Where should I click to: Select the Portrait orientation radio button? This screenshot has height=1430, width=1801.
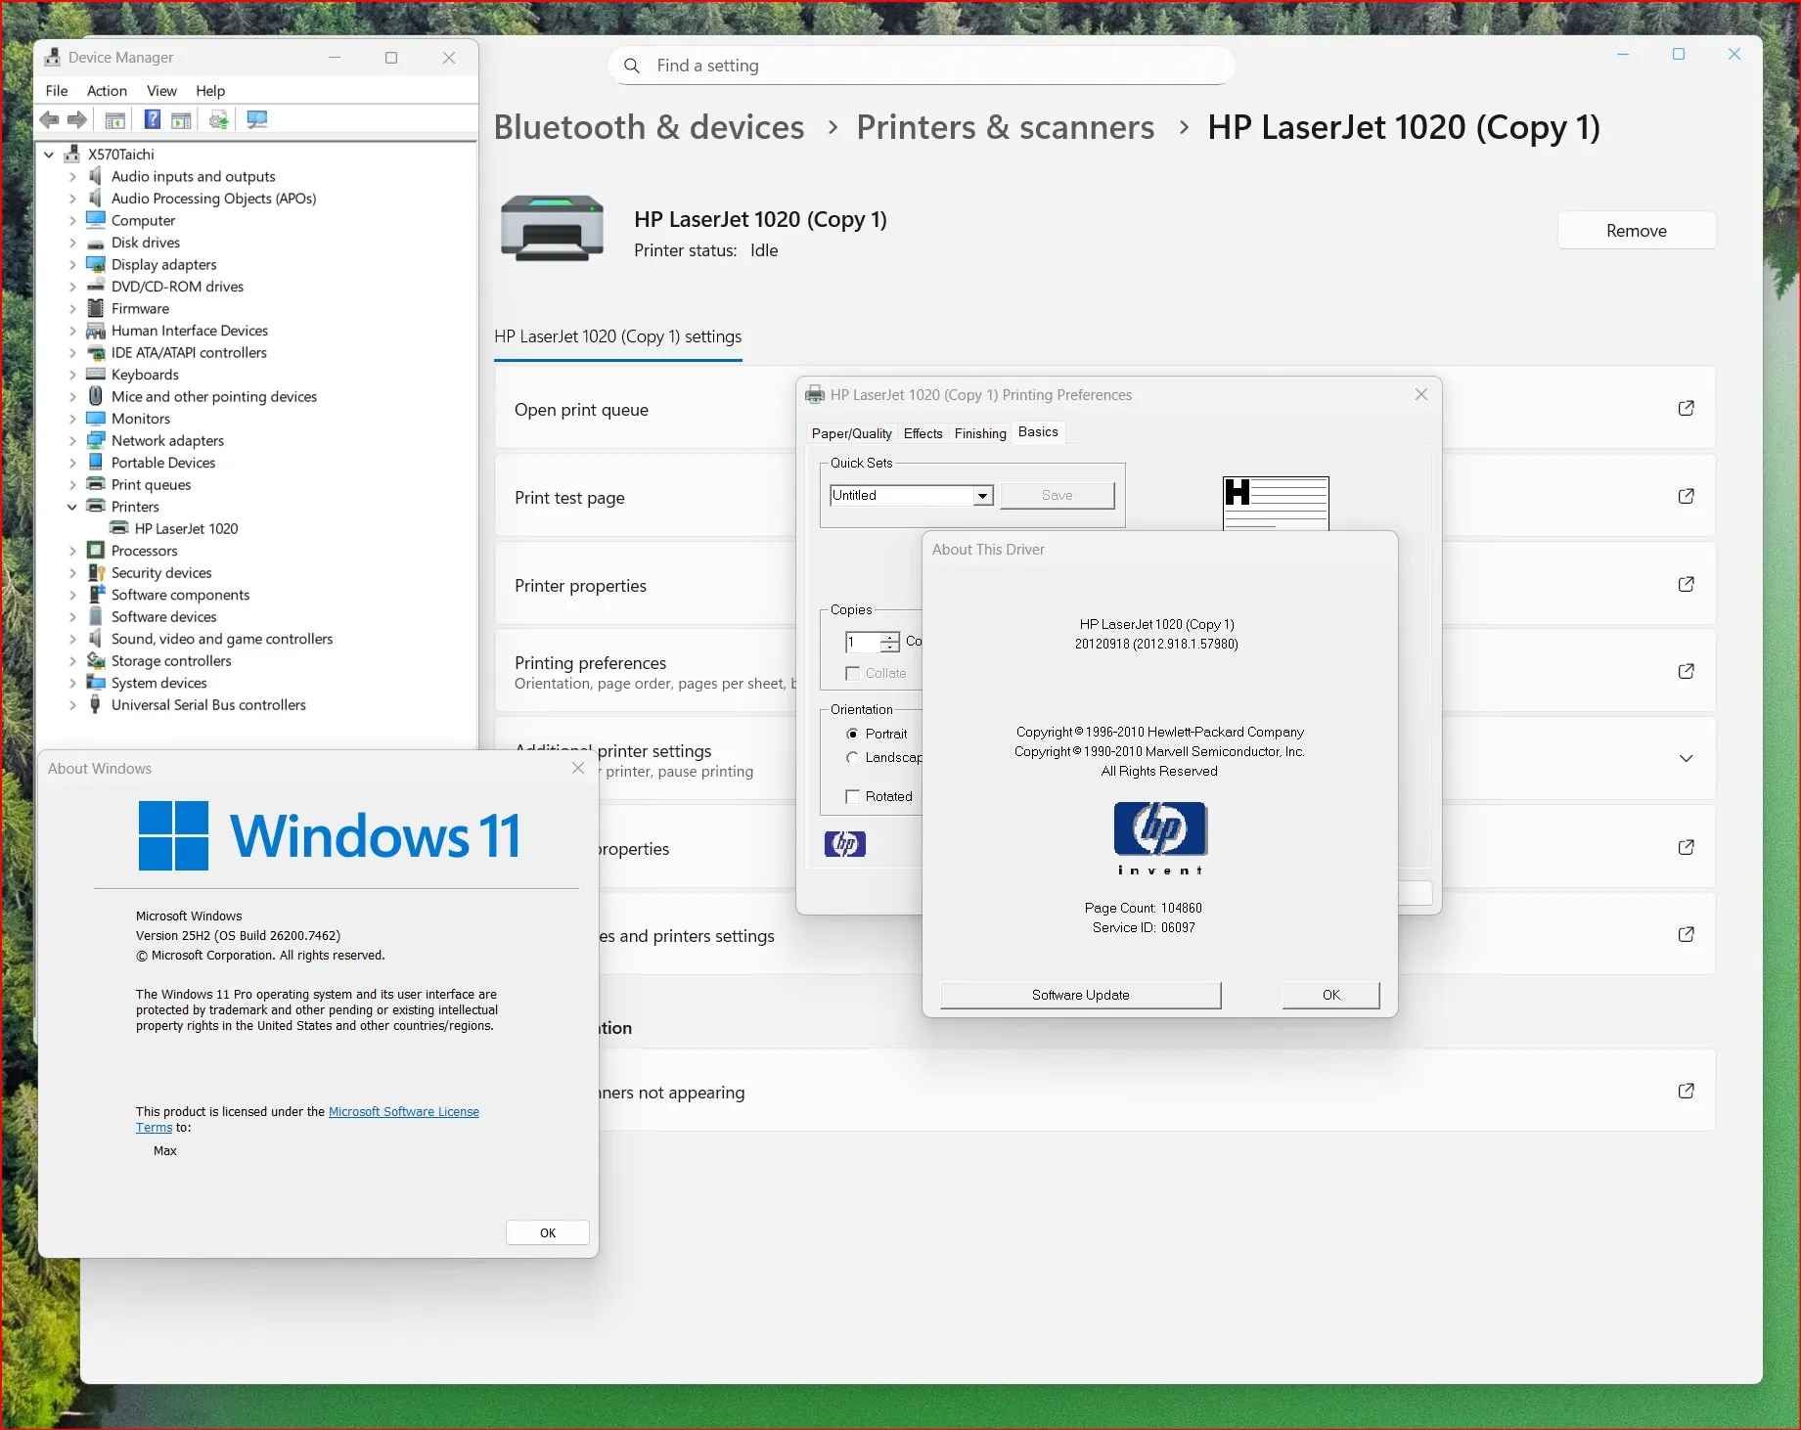tap(852, 734)
